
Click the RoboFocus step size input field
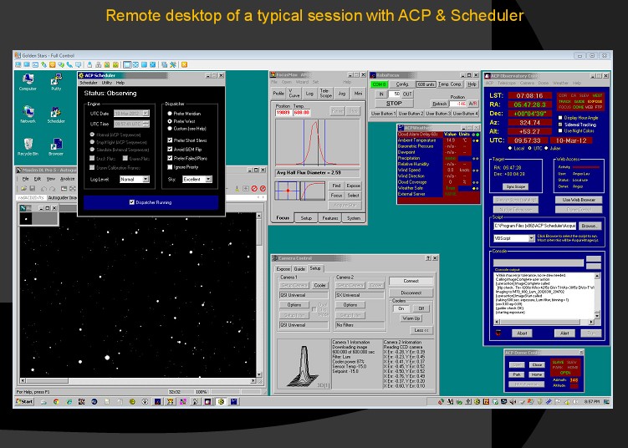(x=395, y=94)
